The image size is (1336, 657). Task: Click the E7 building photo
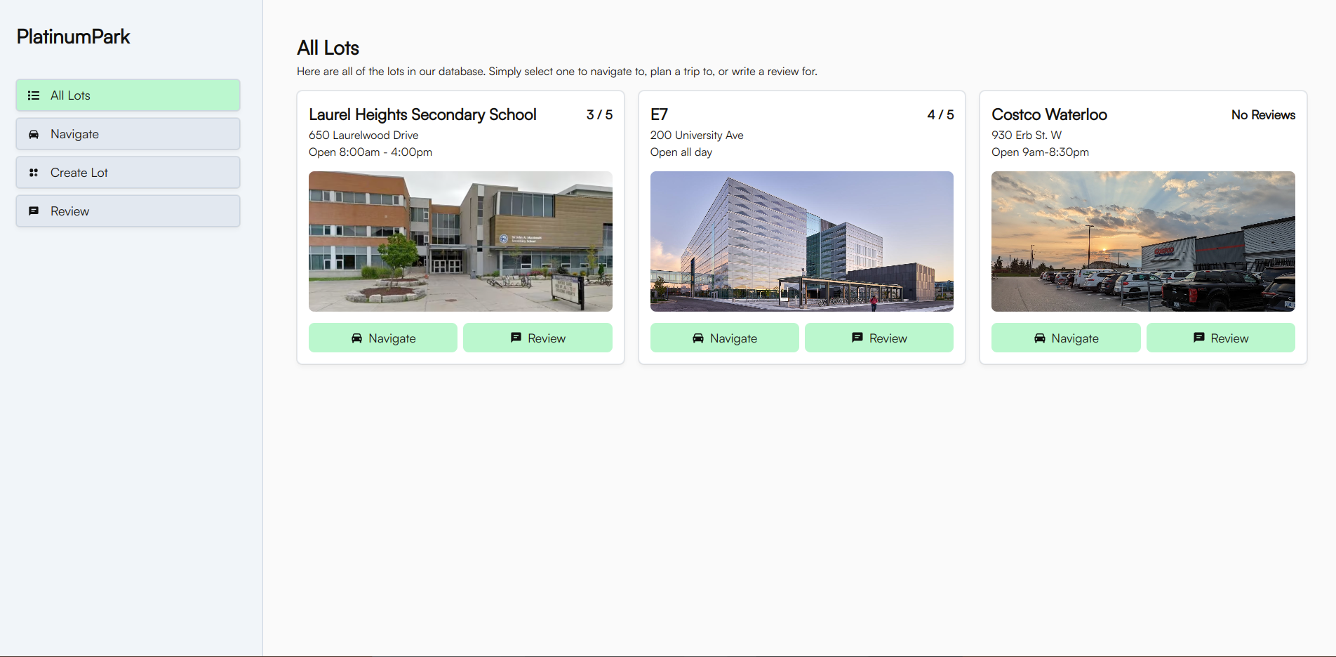click(802, 241)
